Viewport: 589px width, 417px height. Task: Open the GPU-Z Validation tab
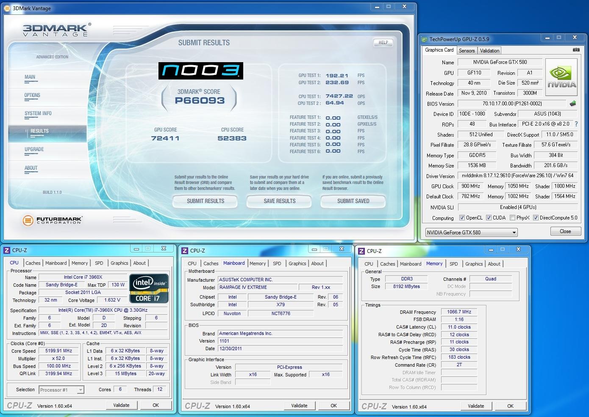pyautogui.click(x=489, y=51)
